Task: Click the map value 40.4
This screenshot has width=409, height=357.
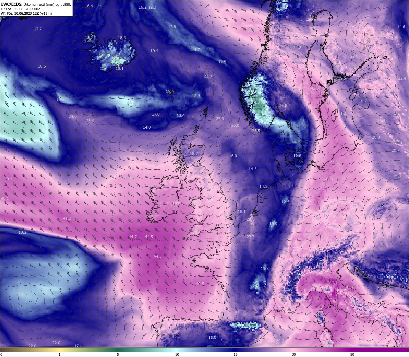Action: [x=9, y=179]
